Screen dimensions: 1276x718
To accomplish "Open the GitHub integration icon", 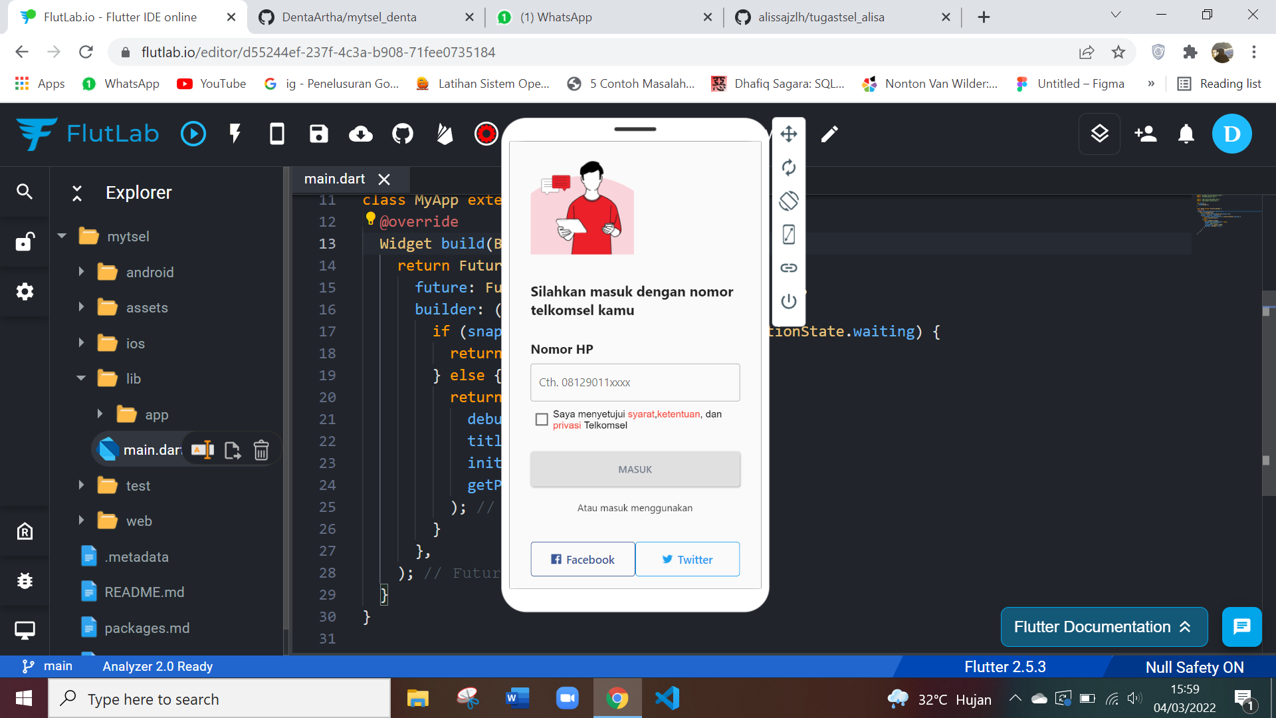I will (402, 134).
